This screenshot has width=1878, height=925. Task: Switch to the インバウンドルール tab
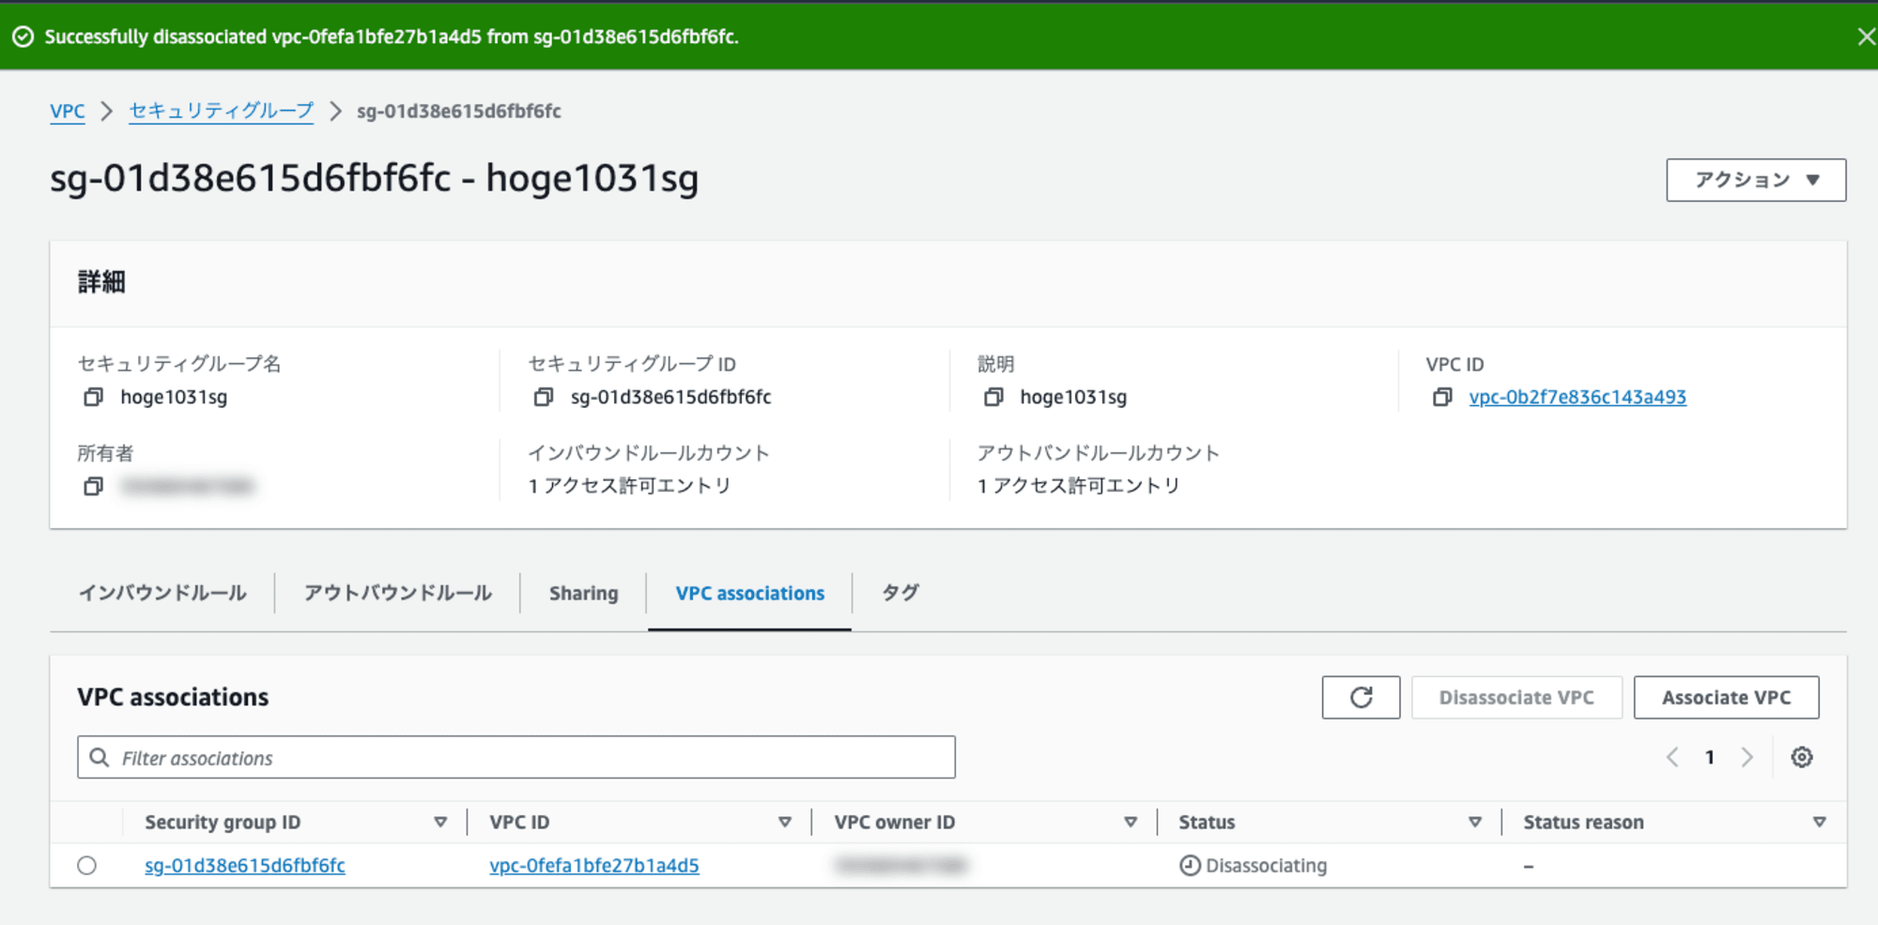tap(162, 593)
